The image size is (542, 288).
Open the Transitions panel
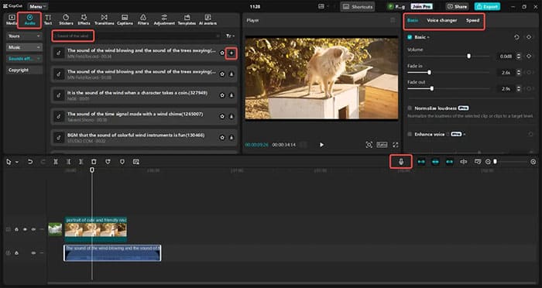coord(104,19)
